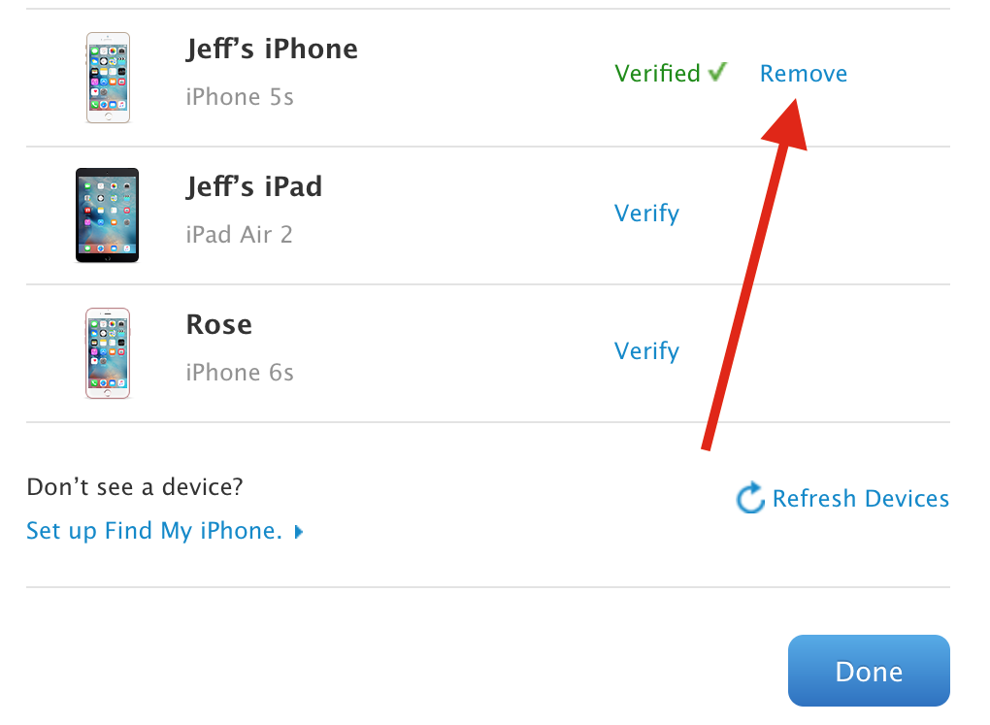Click the iPhone 5s model label
The height and width of the screenshot is (725, 990).
click(x=240, y=97)
